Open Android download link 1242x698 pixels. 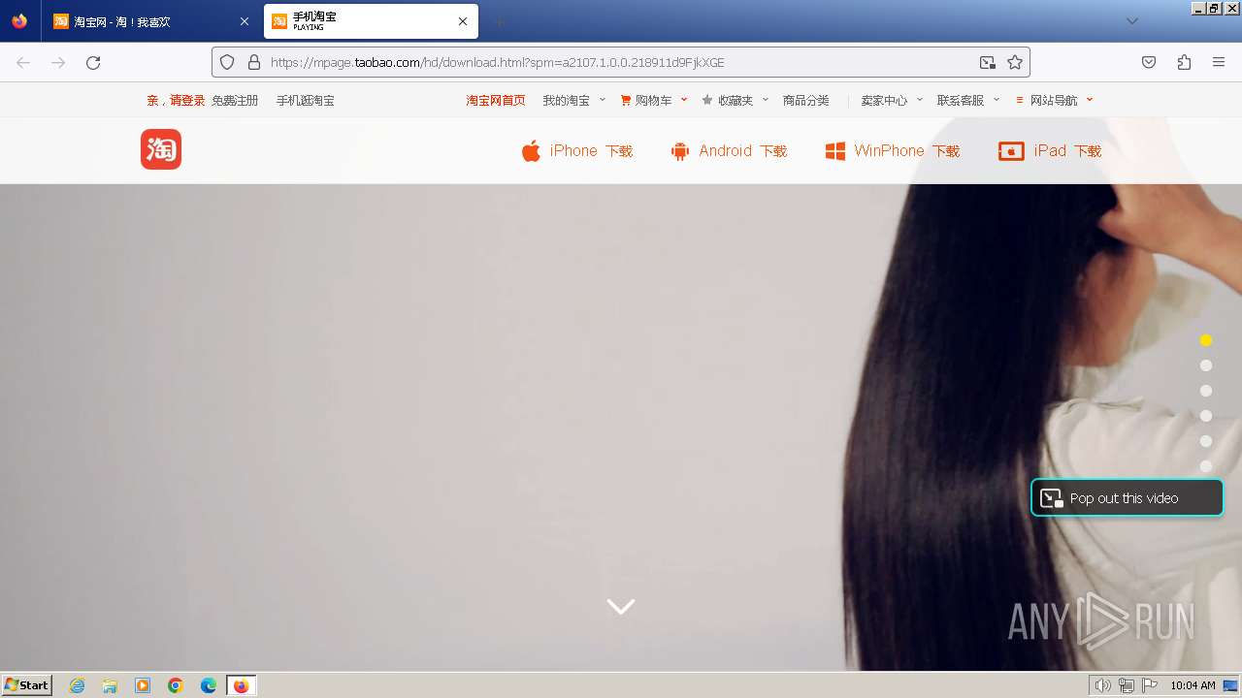click(729, 151)
